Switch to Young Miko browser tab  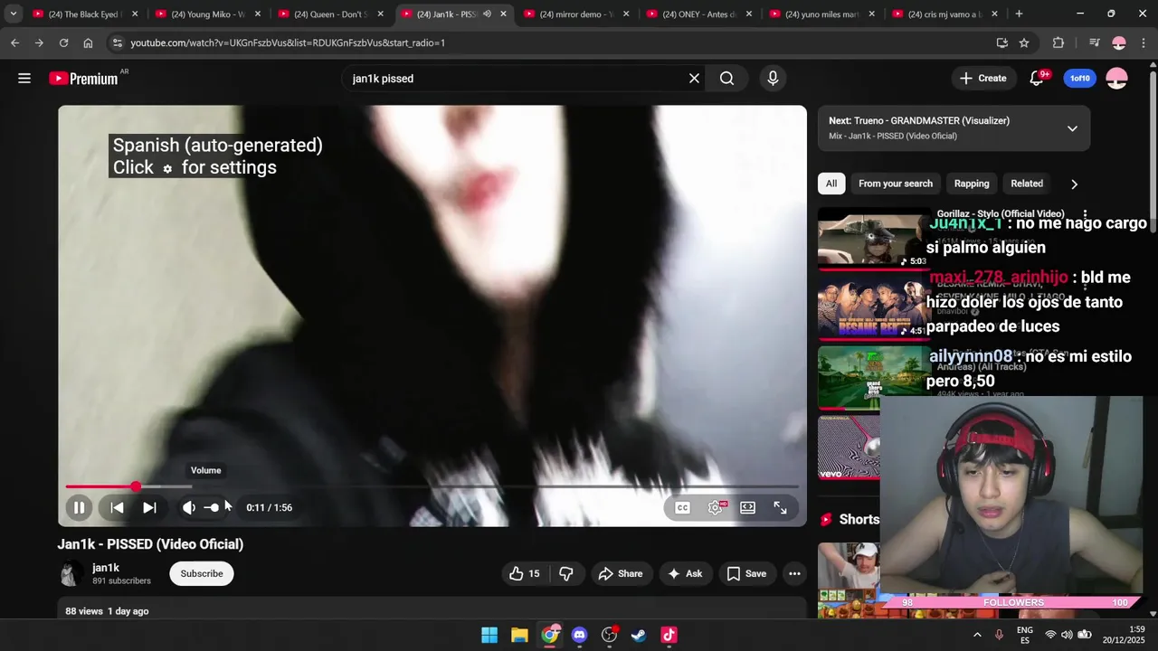tap(207, 14)
